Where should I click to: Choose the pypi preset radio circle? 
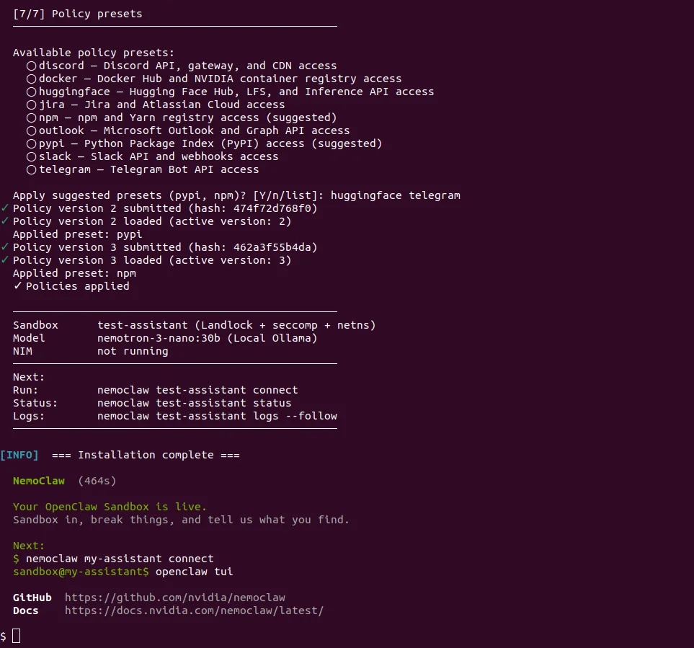coord(32,143)
